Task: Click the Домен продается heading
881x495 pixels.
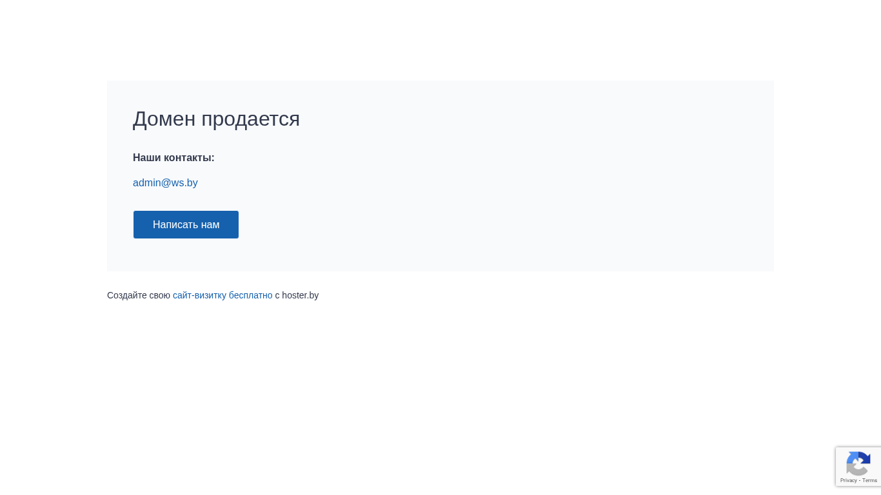Action: point(216,119)
